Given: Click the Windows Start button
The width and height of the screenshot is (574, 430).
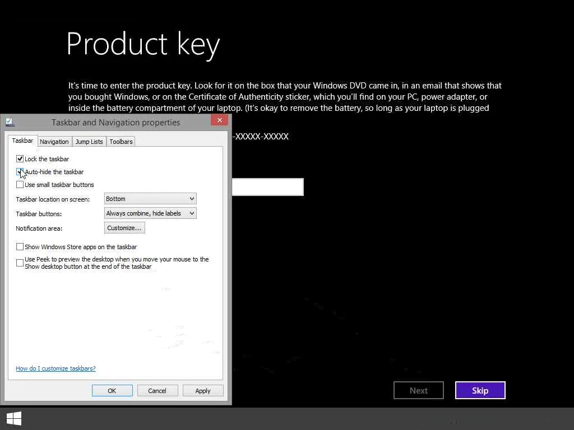Looking at the screenshot, I should click(x=14, y=419).
